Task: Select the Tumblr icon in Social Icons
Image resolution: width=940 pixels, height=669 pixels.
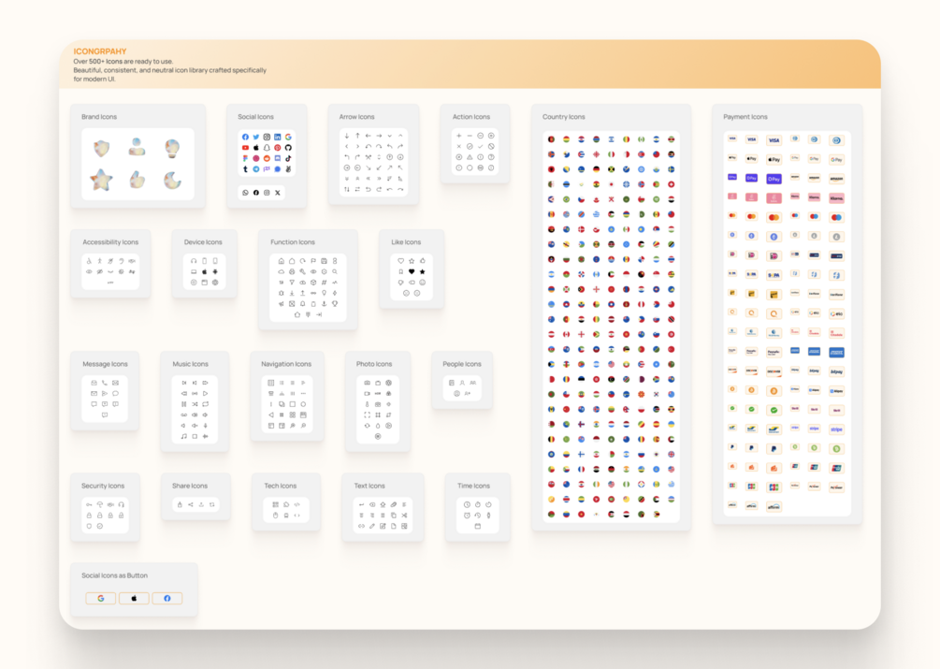Action: [x=245, y=169]
